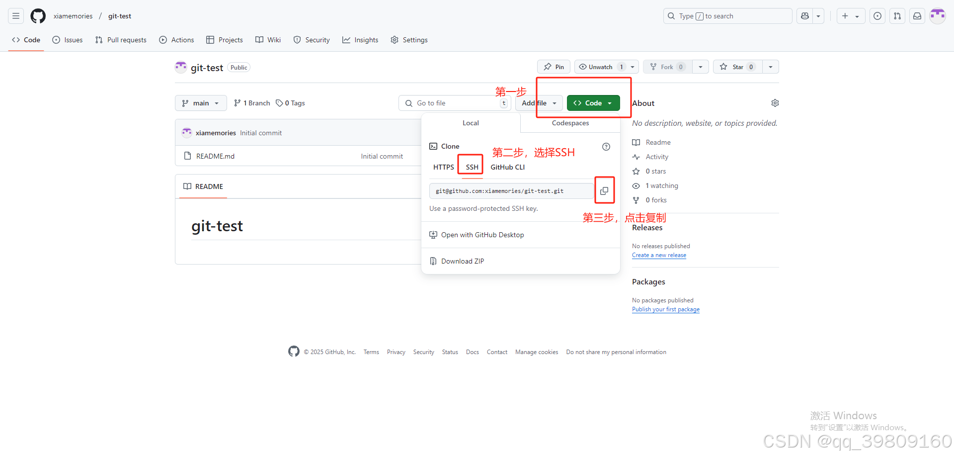The height and width of the screenshot is (457, 954).
Task: Open the Privacy footer link
Action: 396,352
